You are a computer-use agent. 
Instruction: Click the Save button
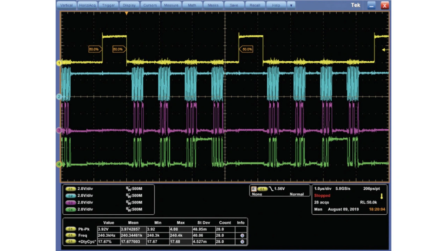(x=234, y=6)
